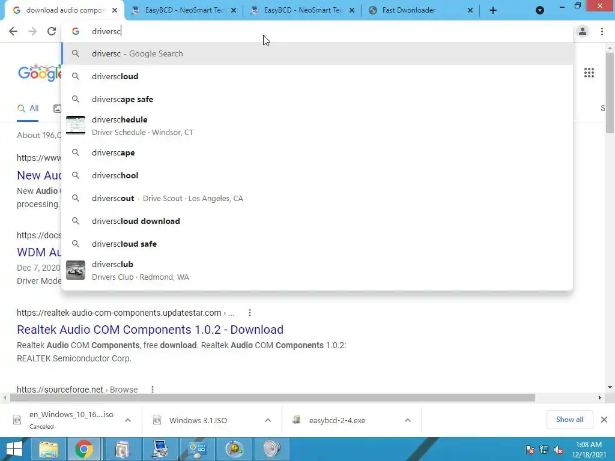Click the horizontal scrollbar's right arrow
This screenshot has height=461, width=615.
pyautogui.click(x=600, y=398)
